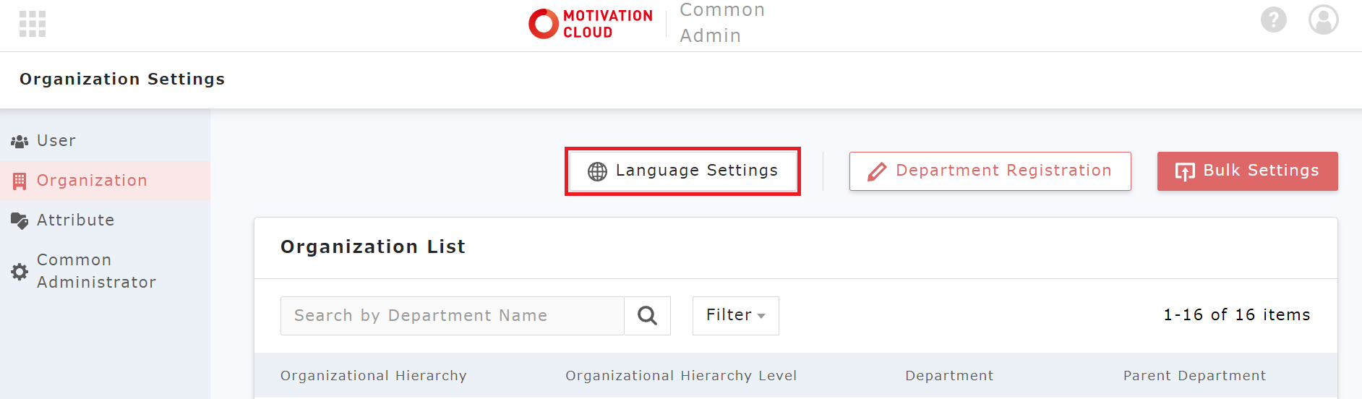Screen dimensions: 1362x399
Task: Go to Attribute in the sidebar
Action: (75, 220)
